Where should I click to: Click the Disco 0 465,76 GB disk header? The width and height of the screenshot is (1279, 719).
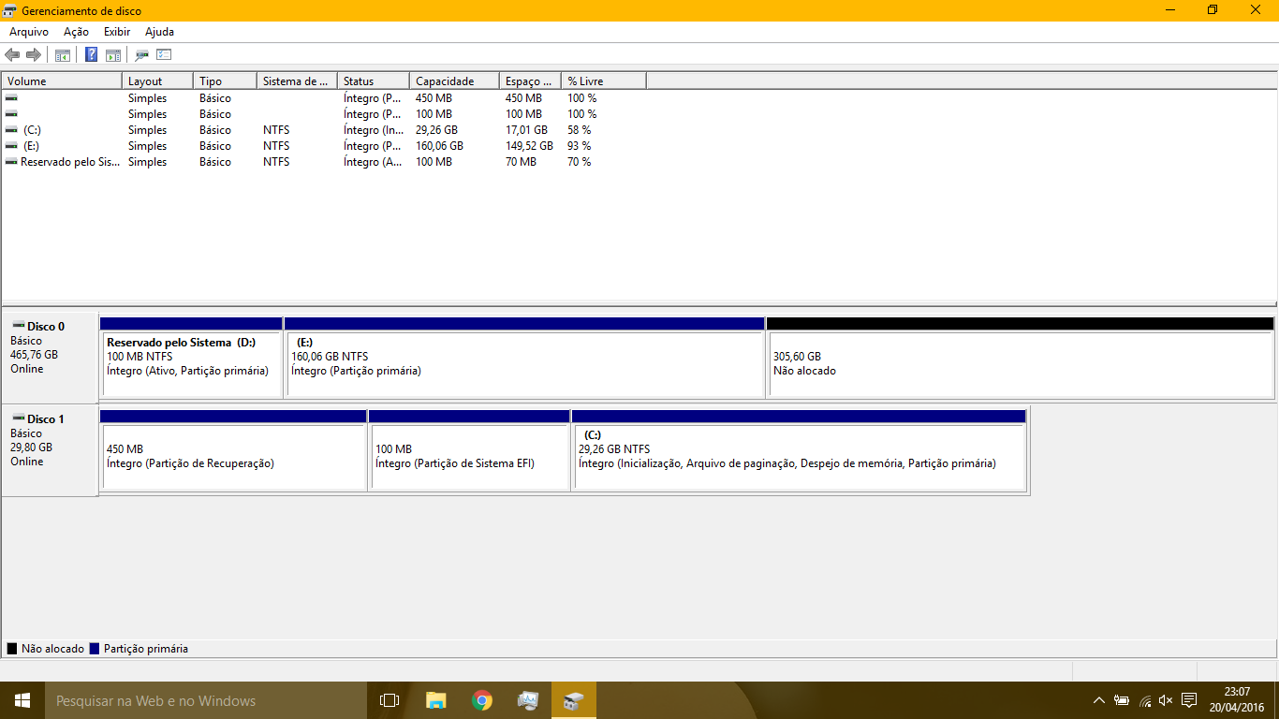click(x=50, y=358)
